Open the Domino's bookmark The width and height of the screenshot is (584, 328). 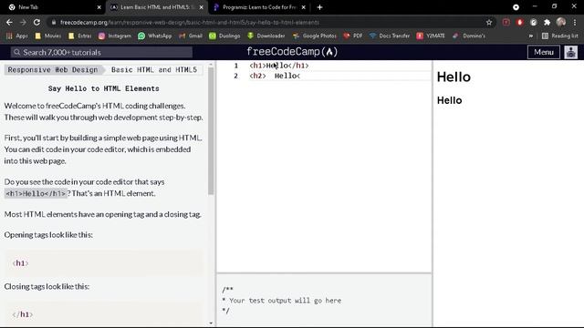pyautogui.click(x=468, y=36)
